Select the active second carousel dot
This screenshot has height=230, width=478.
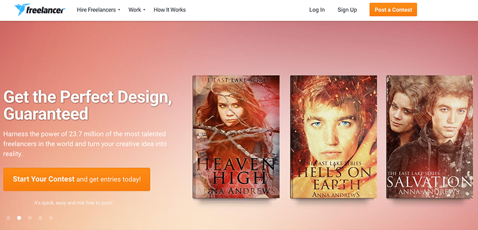(x=19, y=218)
